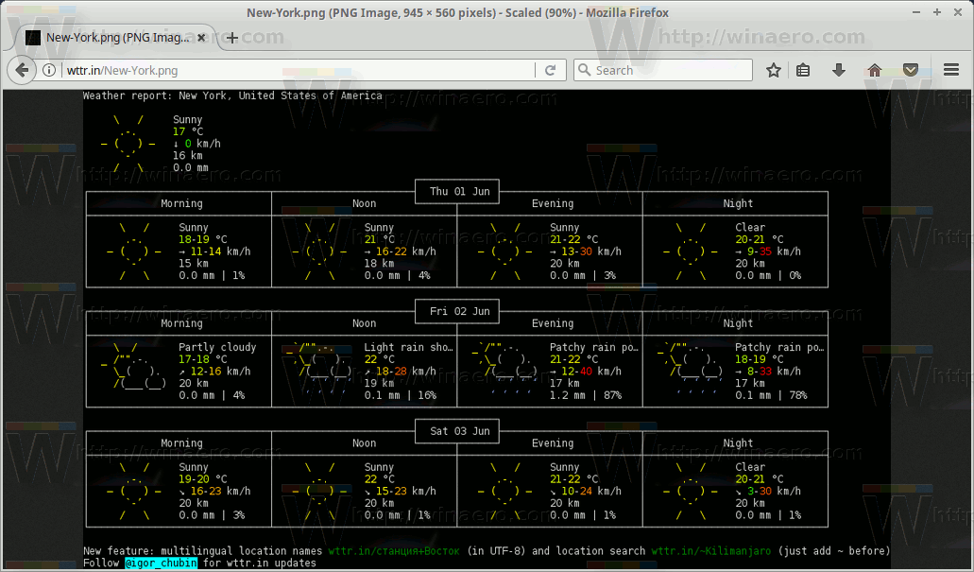Close the New-York.png tab
Viewport: 974px width, 572px height.
pos(200,37)
